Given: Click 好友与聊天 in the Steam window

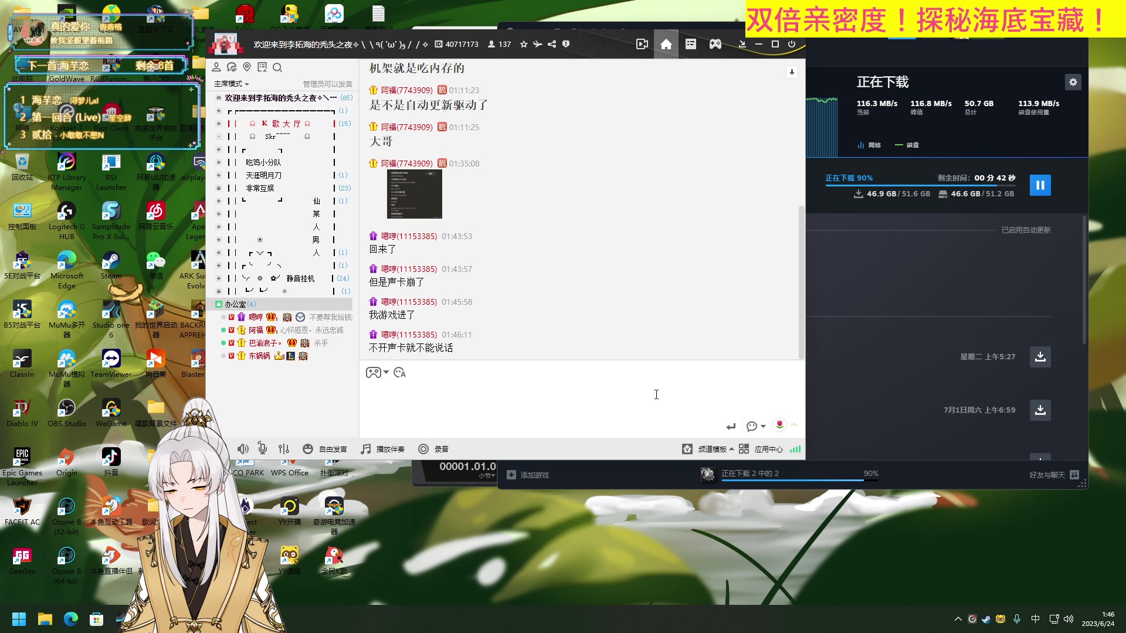Looking at the screenshot, I should tap(1047, 475).
